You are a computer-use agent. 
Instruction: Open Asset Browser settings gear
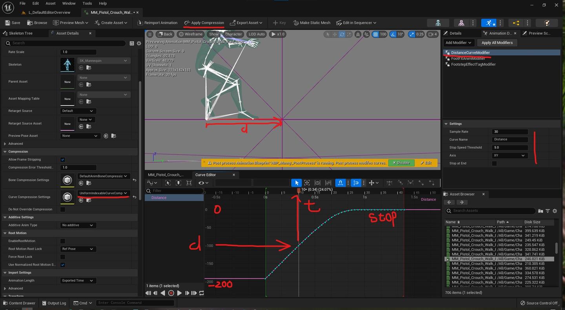[554, 211]
